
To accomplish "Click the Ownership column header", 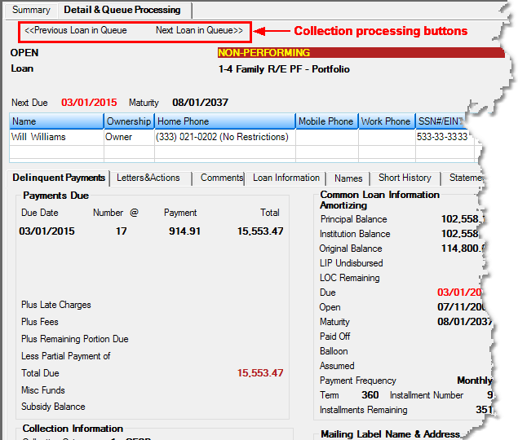I will point(128,121).
